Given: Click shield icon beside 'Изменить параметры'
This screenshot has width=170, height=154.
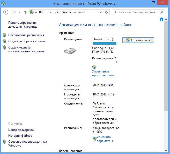Looking at the screenshot, I should (94, 139).
